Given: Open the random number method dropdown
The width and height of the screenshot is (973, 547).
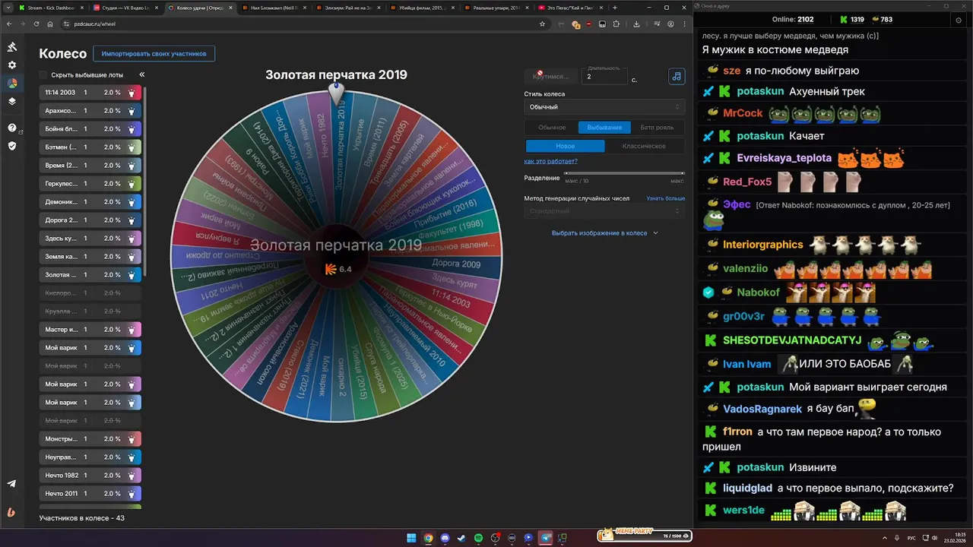Looking at the screenshot, I should [604, 210].
